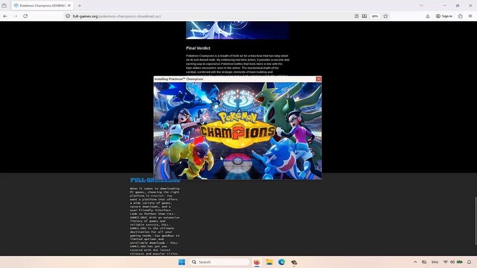This screenshot has height=268, width=477.
Task: Open the Wi-Fi network tray icon
Action: [x=445, y=262]
